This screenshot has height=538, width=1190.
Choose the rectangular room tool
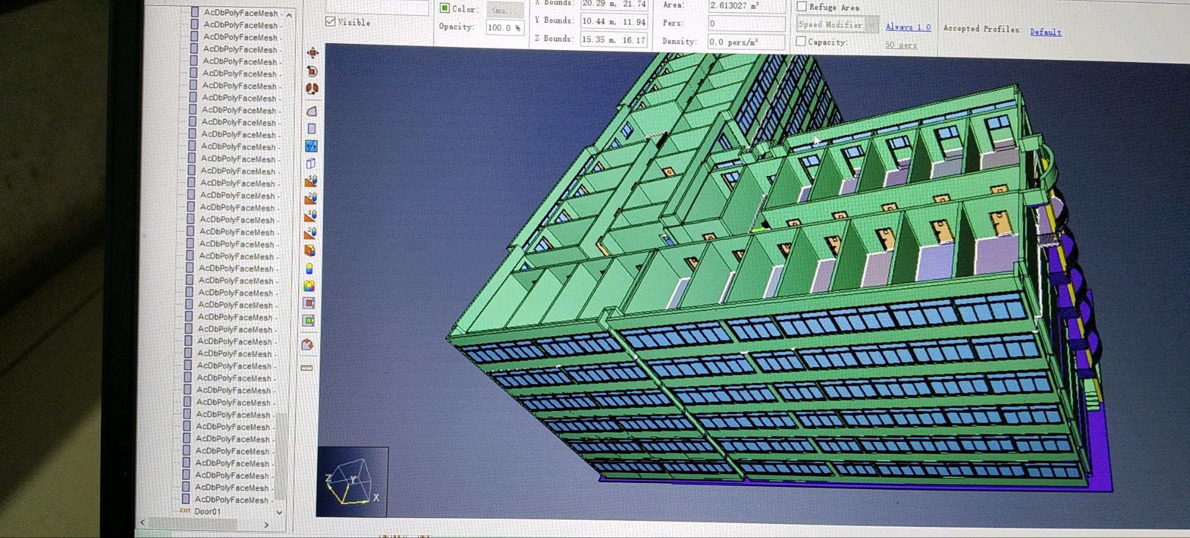pos(312,129)
